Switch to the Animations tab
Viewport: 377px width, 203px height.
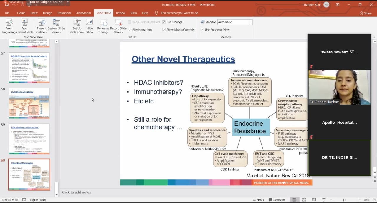pyautogui.click(x=84, y=13)
